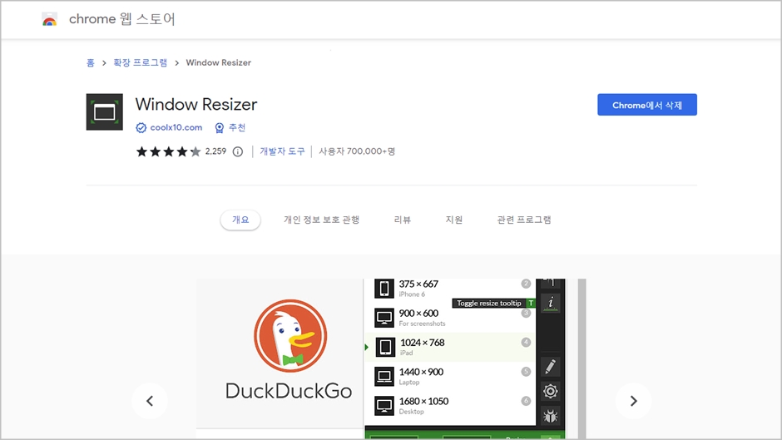782x440 pixels.
Task: Click the iPad 1024 × 768 device icon
Action: pos(385,347)
